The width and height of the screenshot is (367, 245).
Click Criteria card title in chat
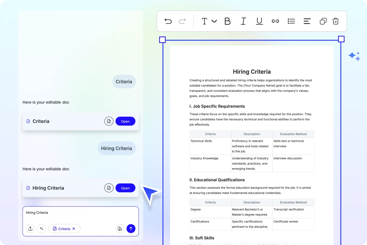point(41,121)
